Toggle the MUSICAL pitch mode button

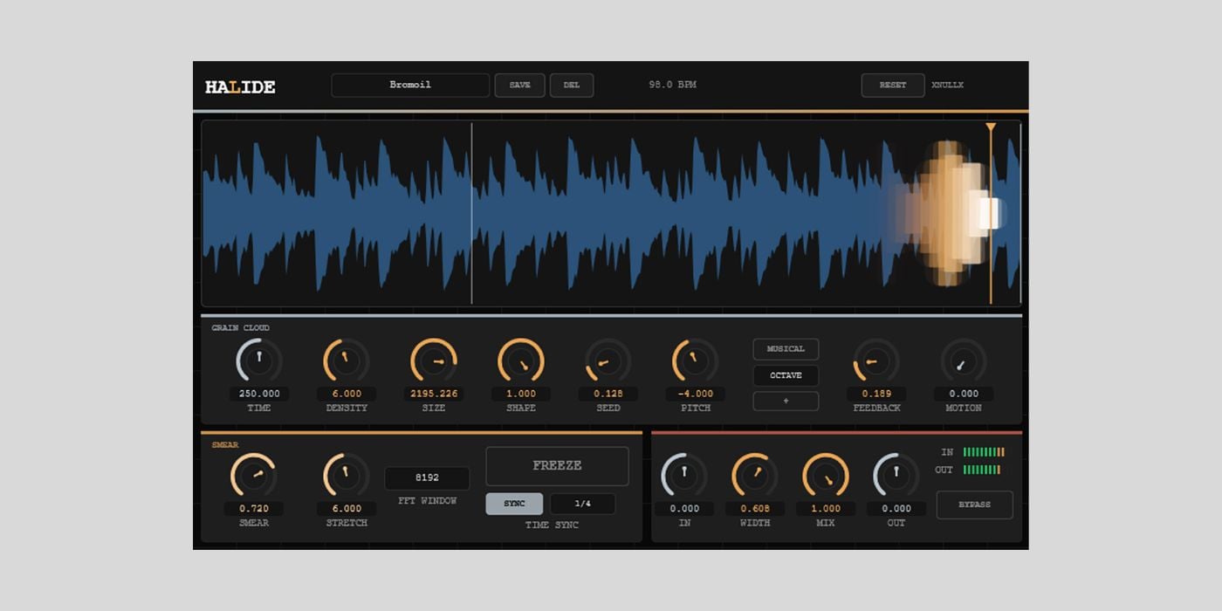click(786, 349)
